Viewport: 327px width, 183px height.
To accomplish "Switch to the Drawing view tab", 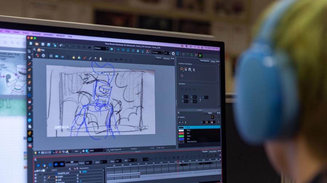I will pos(166,58).
